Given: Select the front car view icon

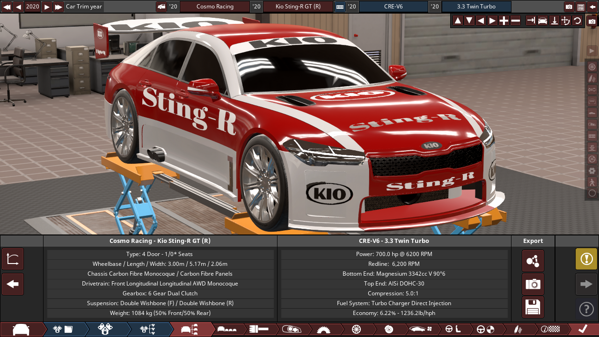Looking at the screenshot, I should coord(542,21).
